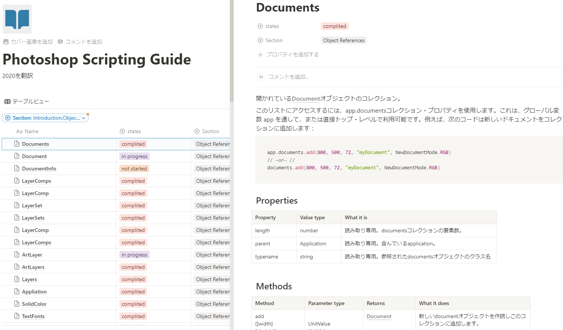Click the カバー画像を追加 button
Image resolution: width=563 pixels, height=330 pixels.
28,42
